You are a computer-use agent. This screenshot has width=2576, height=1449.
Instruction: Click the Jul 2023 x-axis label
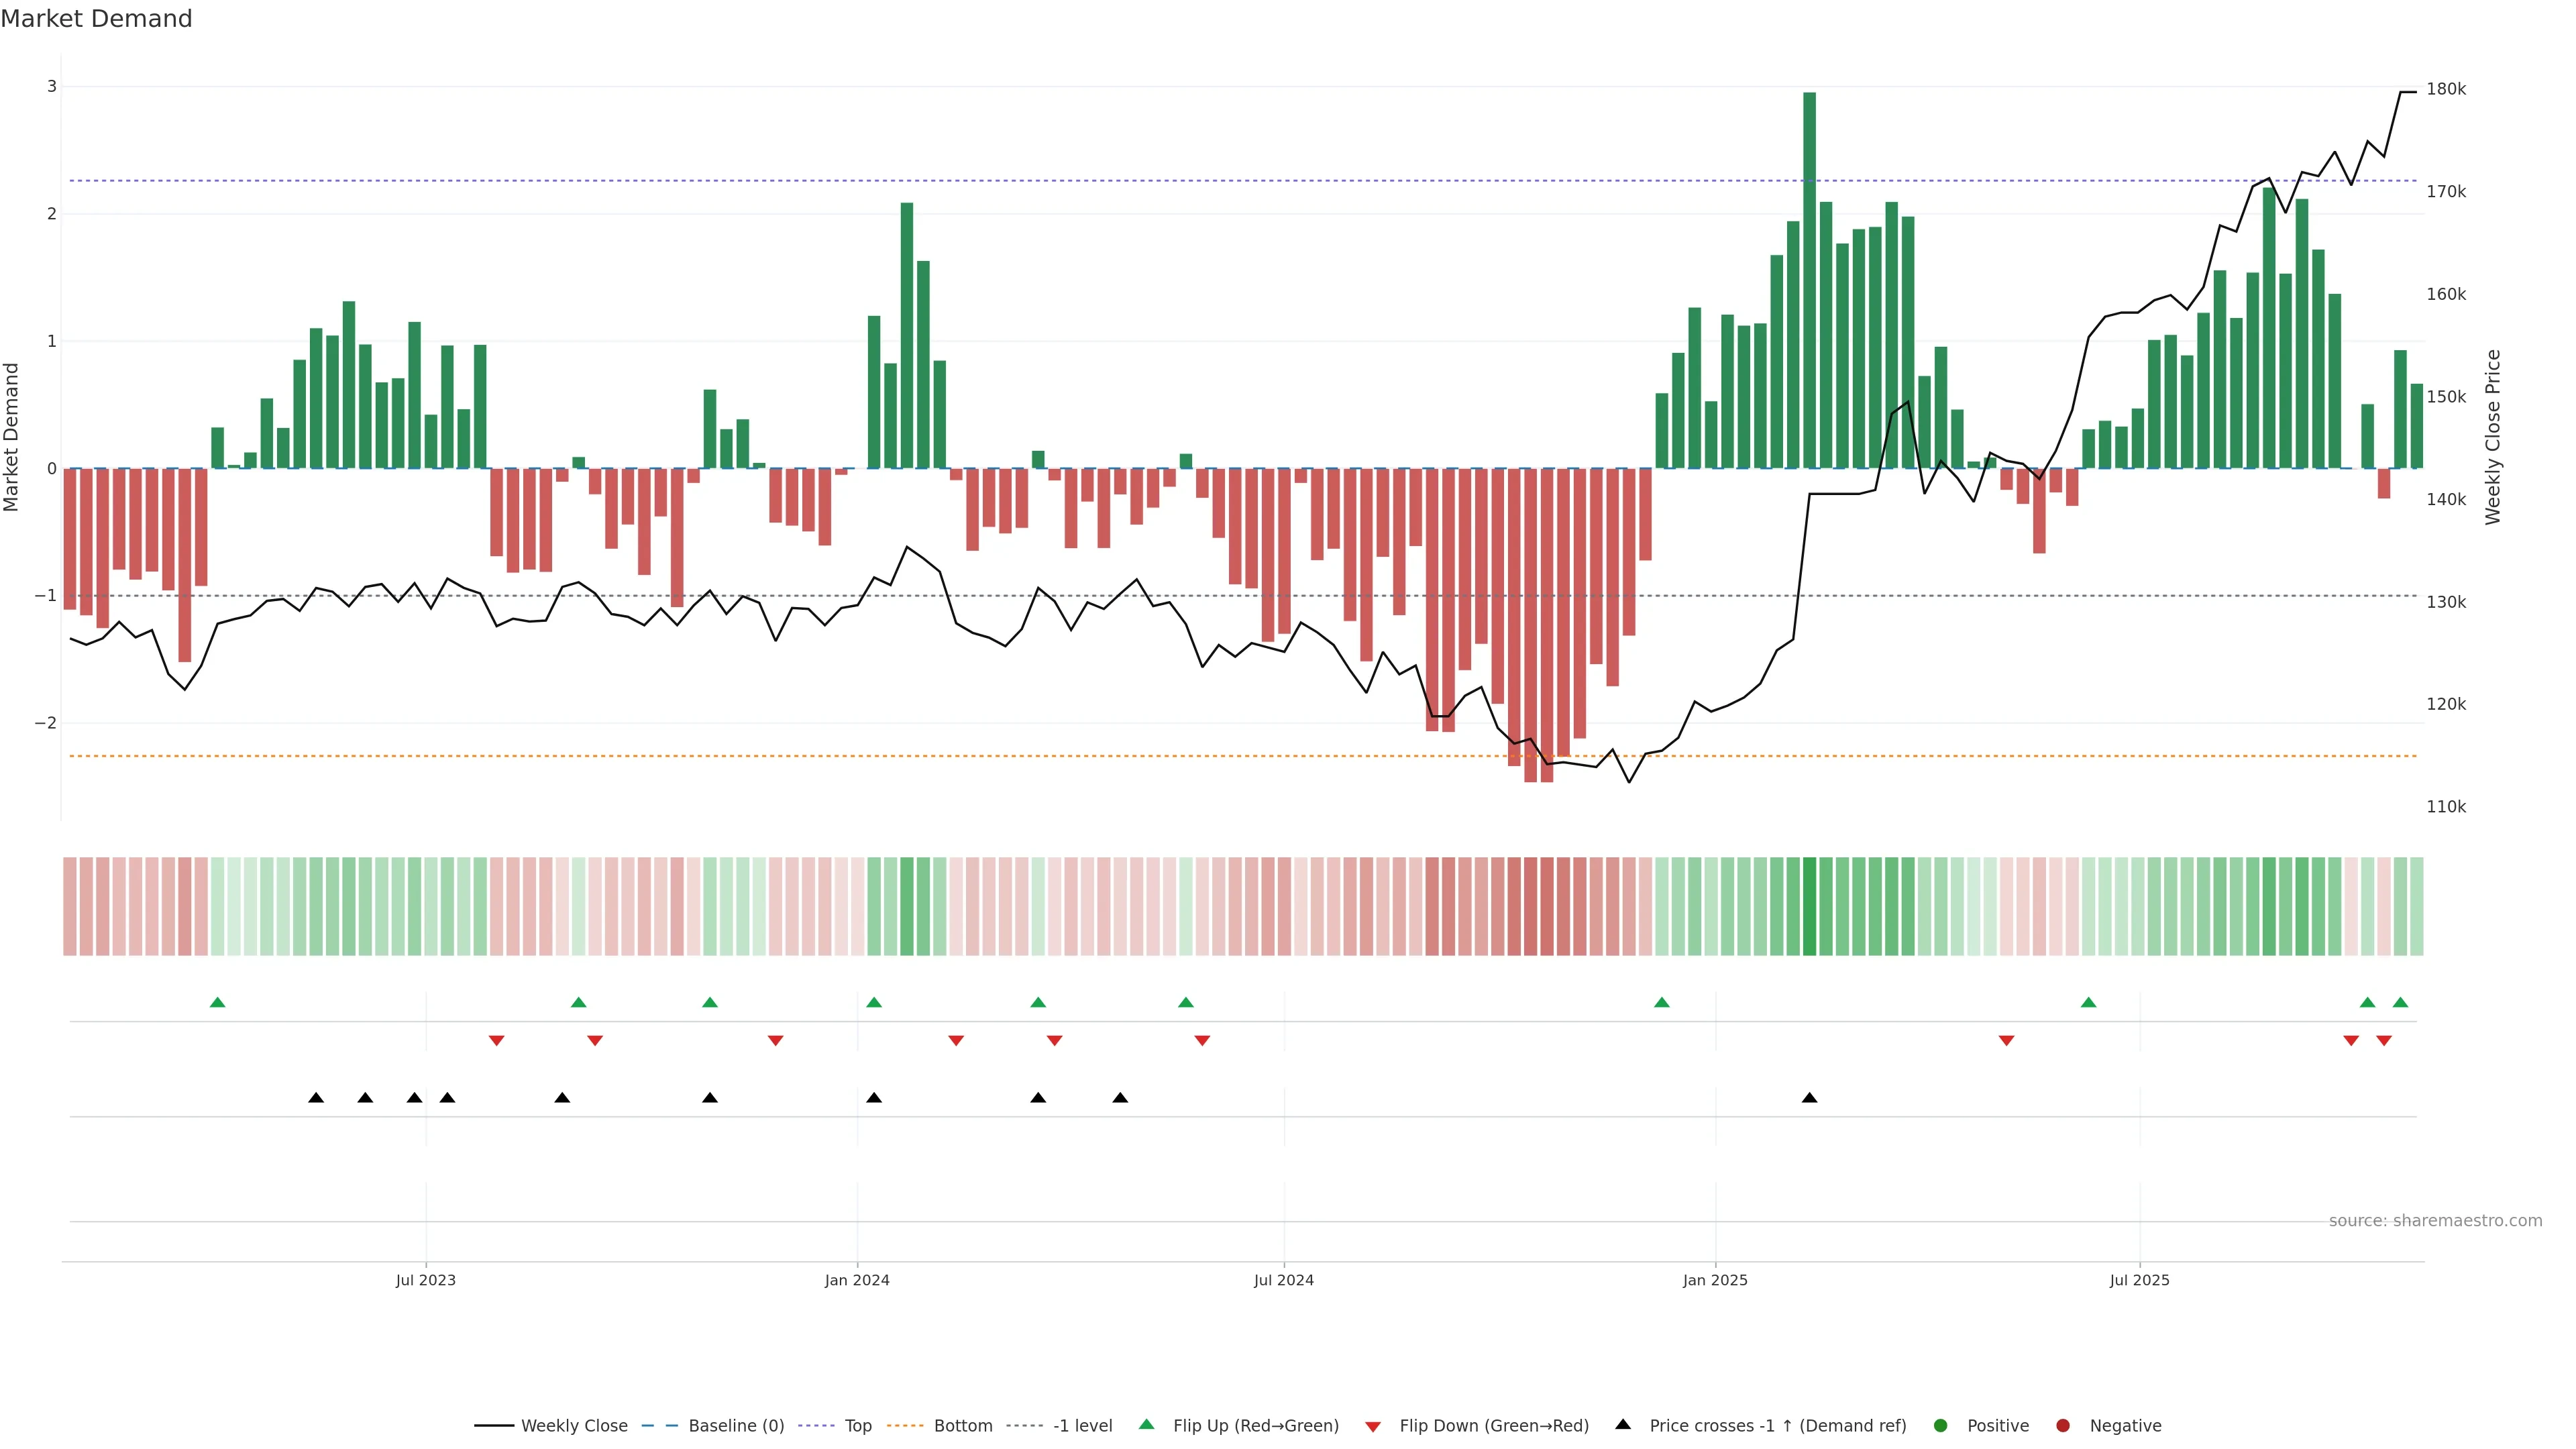coord(425,1280)
